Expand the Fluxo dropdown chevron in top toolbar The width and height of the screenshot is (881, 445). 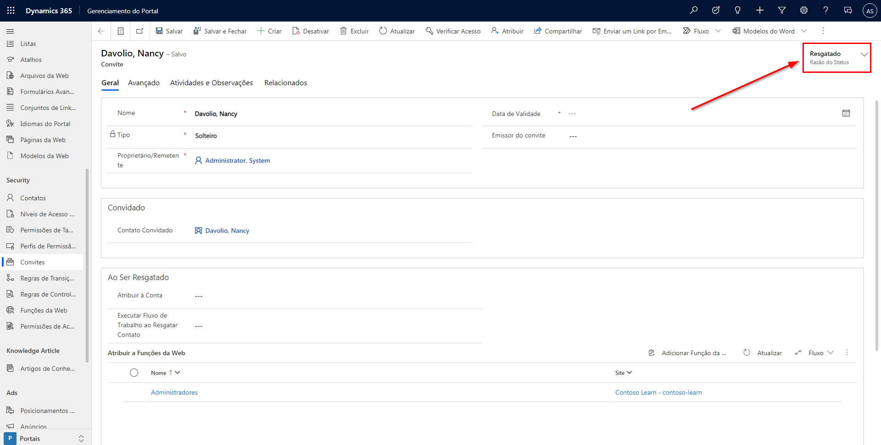coord(718,31)
